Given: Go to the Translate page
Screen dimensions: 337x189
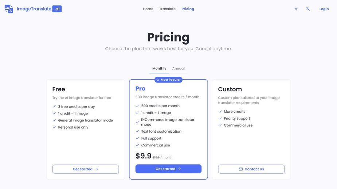Looking at the screenshot, I should (x=168, y=9).
